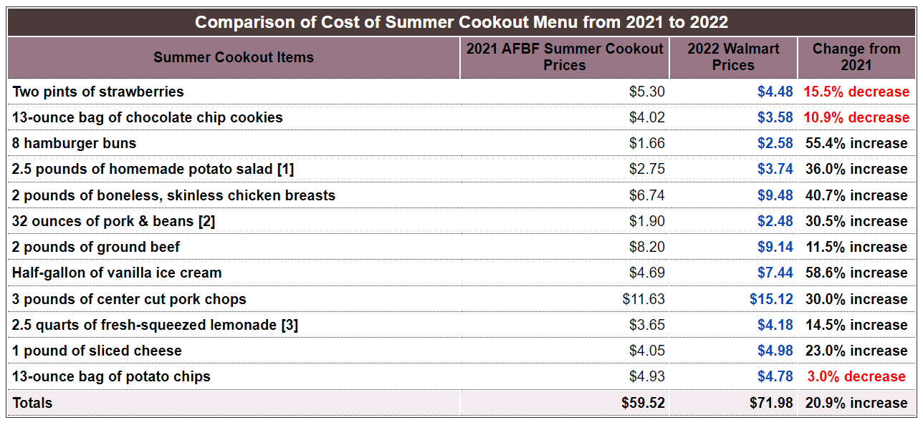The image size is (923, 425).
Task: Click the Change from 2021 column header
Action: point(856,57)
